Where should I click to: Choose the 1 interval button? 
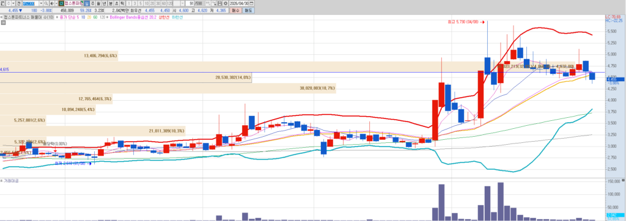[129, 3]
